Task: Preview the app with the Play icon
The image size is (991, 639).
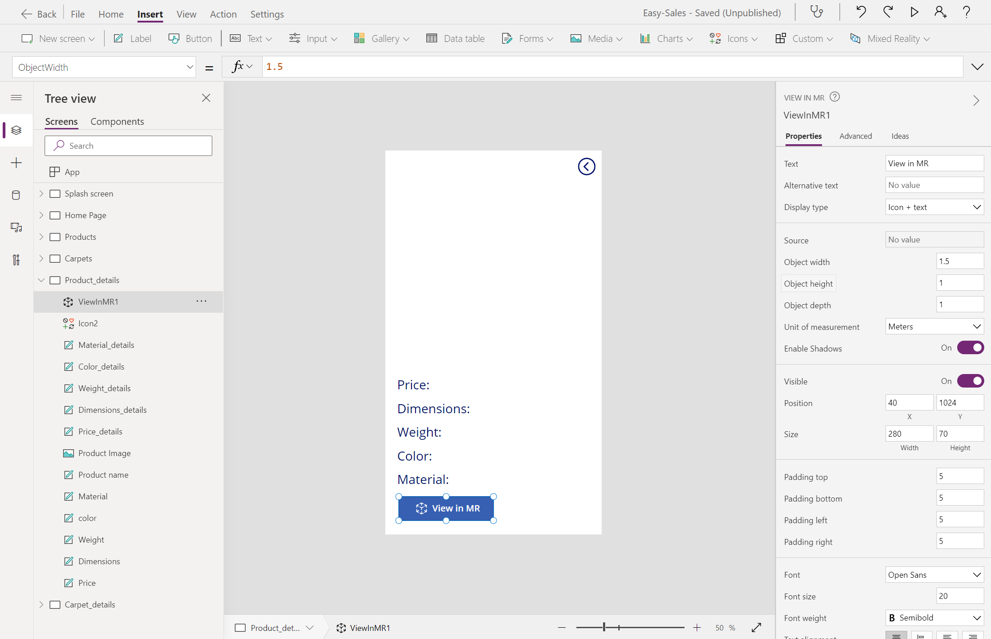Action: tap(914, 12)
